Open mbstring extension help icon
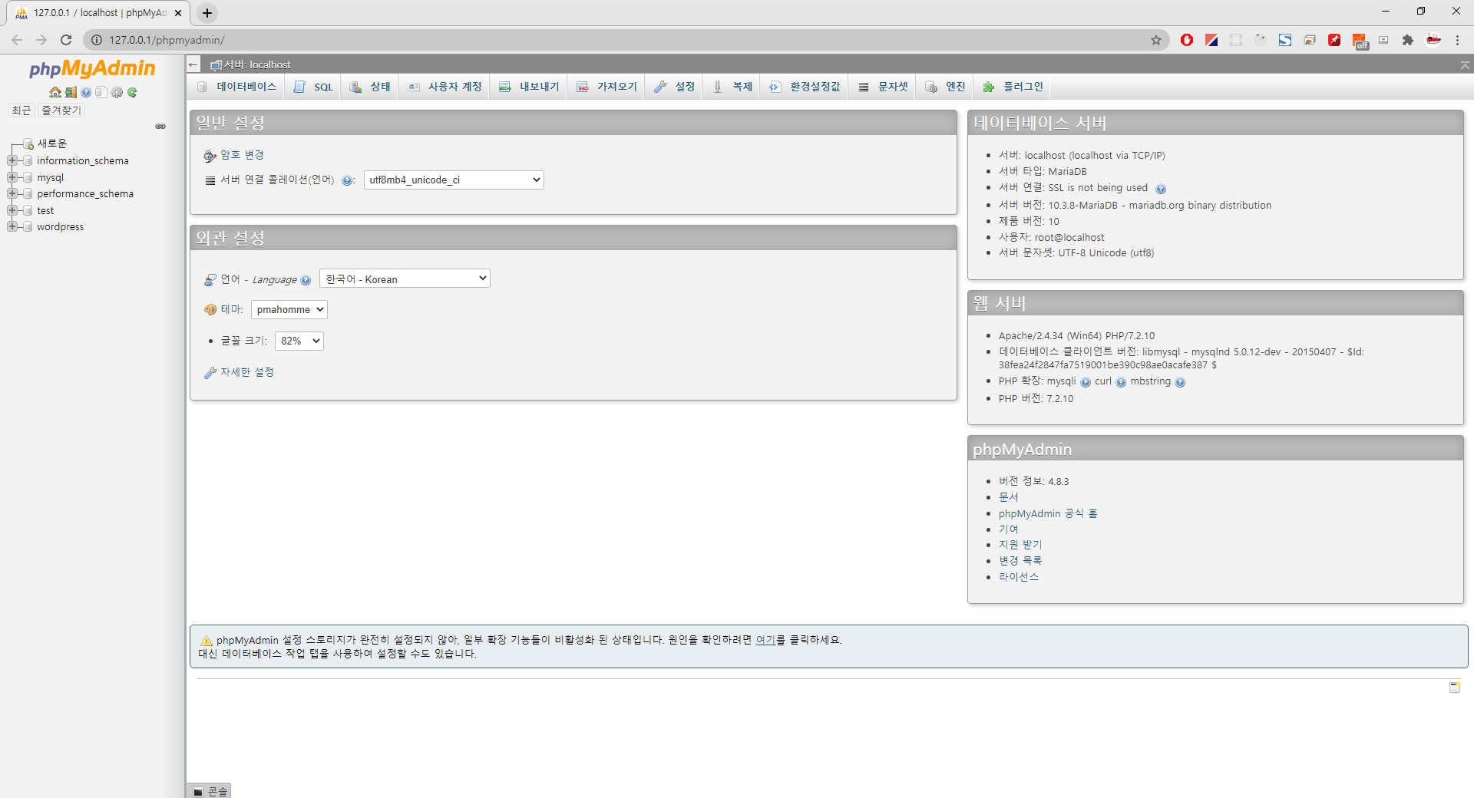1474x798 pixels. click(x=1180, y=382)
